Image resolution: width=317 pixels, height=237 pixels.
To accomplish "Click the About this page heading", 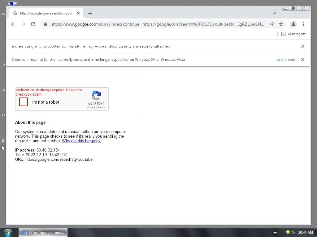I will click(x=30, y=122).
